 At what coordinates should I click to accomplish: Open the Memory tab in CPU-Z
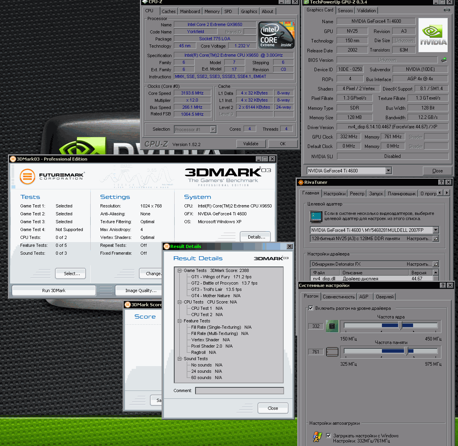[212, 11]
